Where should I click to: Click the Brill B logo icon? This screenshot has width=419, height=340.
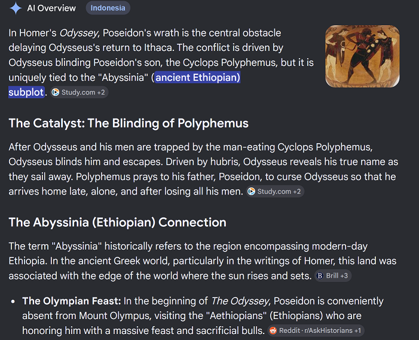(x=320, y=275)
